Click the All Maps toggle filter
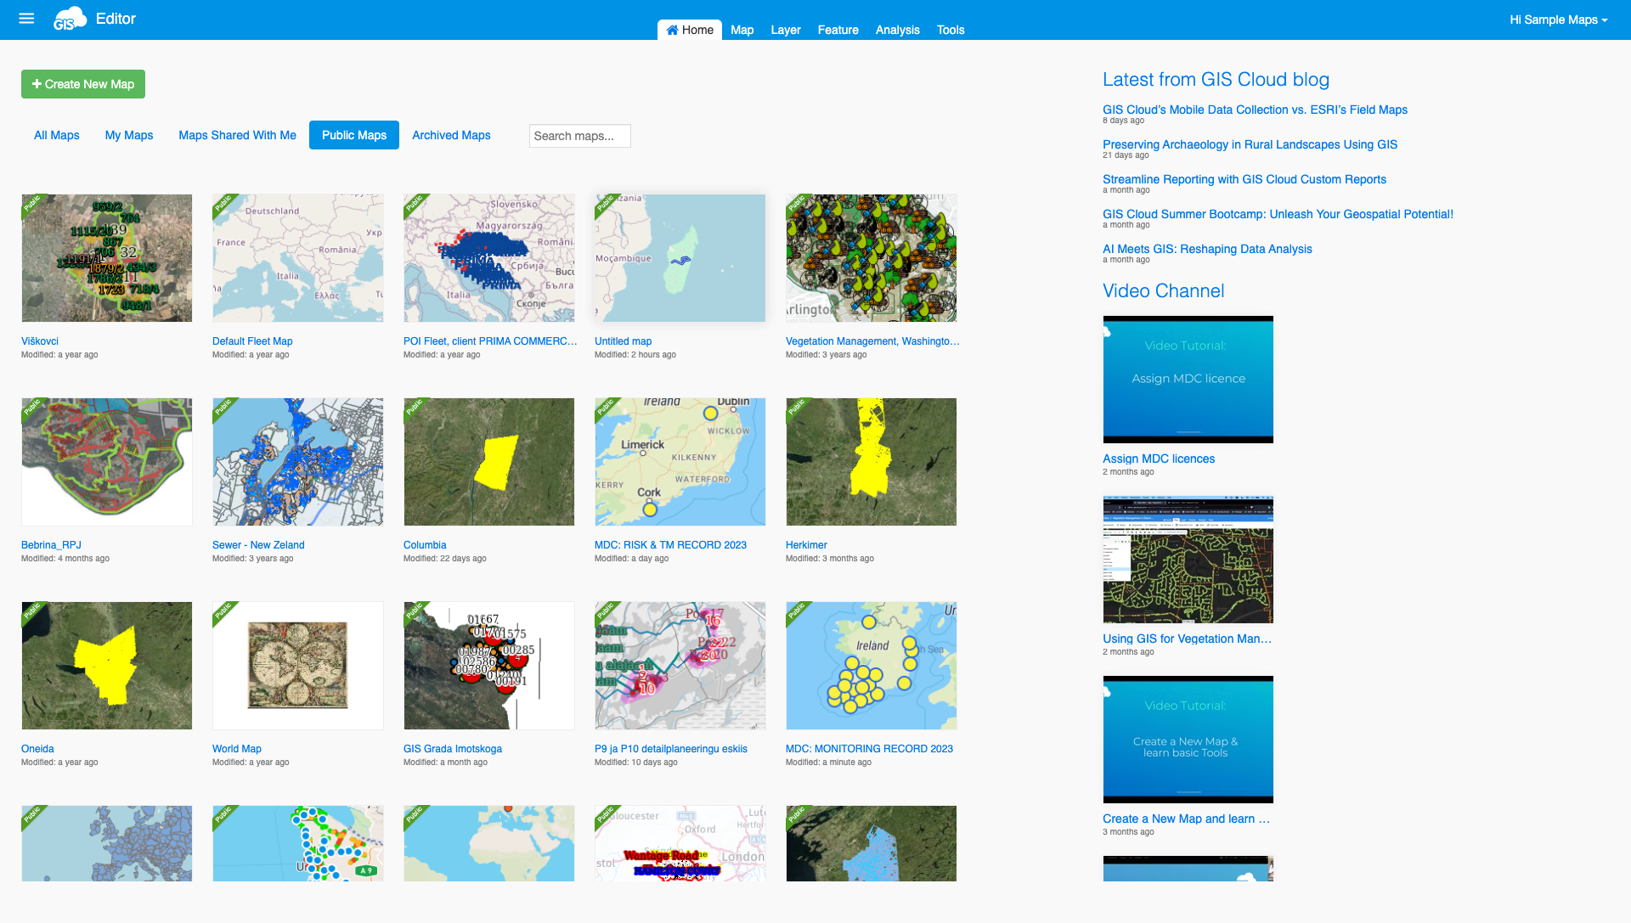 (56, 134)
